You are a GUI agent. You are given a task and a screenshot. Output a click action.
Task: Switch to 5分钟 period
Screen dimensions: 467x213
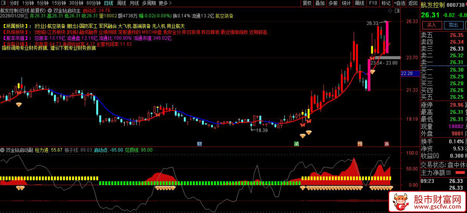(43, 3)
